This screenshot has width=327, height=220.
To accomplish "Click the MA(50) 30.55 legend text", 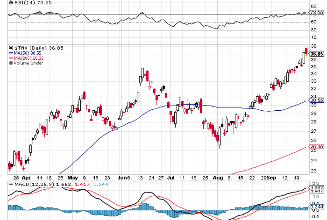I will tap(28, 53).
